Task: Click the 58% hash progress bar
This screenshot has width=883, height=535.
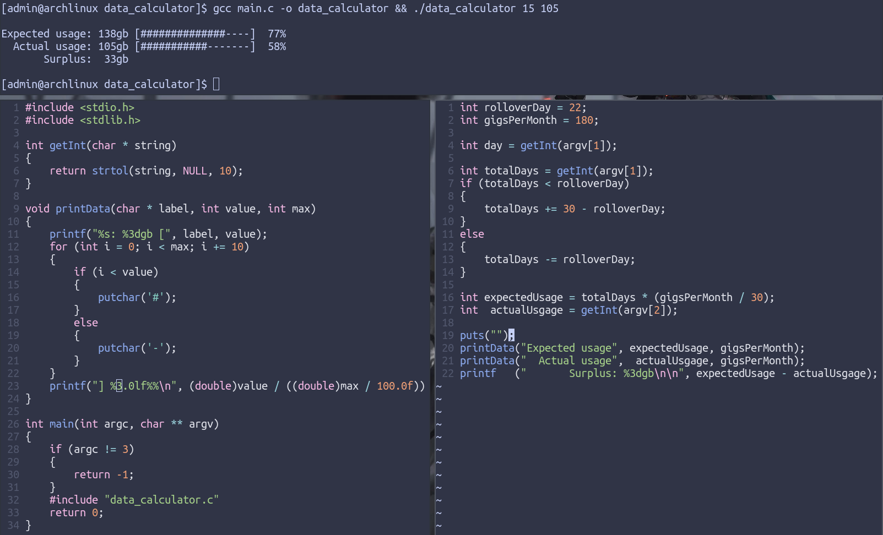Action: coord(195,46)
